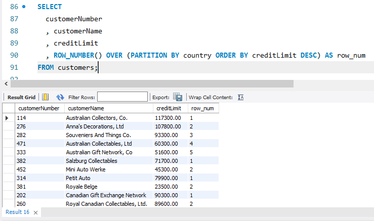Click the refresh results icon
This screenshot has width=374, height=221.
pos(60,97)
